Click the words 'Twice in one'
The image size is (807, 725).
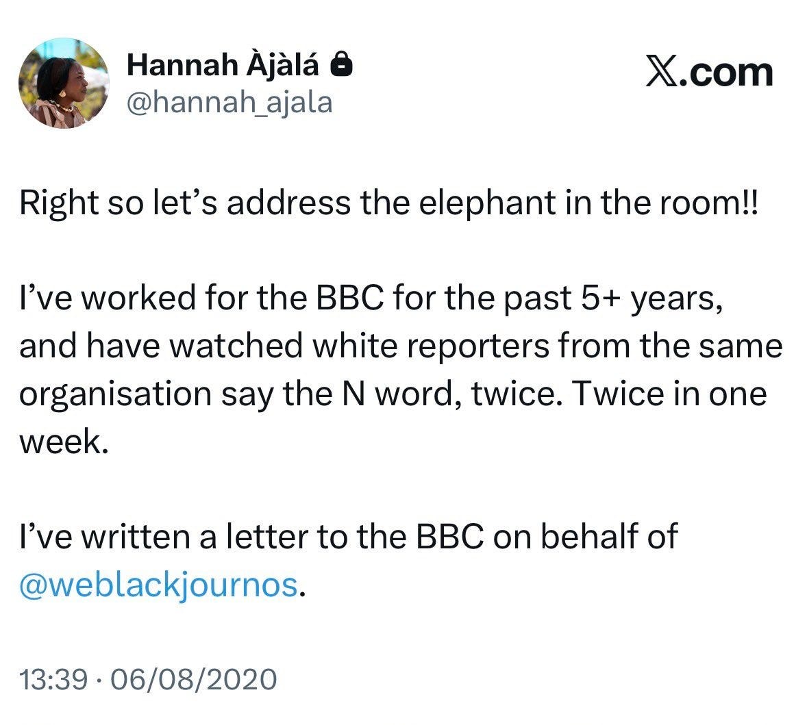pyautogui.click(x=668, y=394)
